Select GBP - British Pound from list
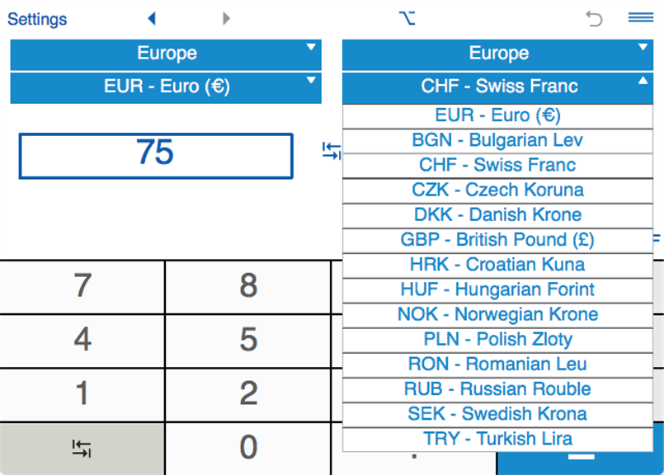This screenshot has width=664, height=475. pos(497,240)
